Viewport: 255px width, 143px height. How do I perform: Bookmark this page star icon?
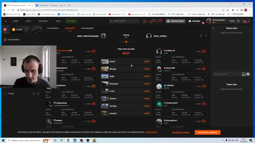click(x=228, y=10)
